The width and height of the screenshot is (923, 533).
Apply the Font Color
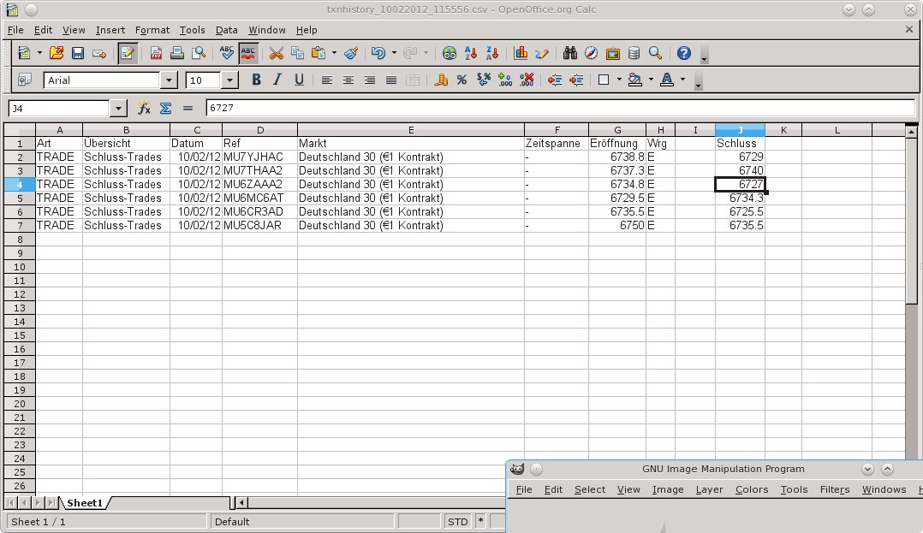(667, 80)
